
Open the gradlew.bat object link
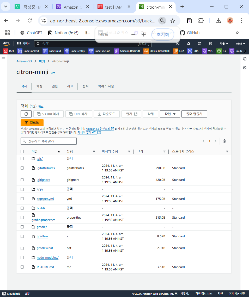[45, 248]
